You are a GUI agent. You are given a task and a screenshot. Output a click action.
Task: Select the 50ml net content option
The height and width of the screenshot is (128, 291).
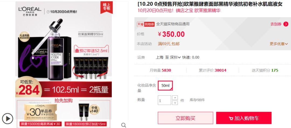tap(165, 86)
